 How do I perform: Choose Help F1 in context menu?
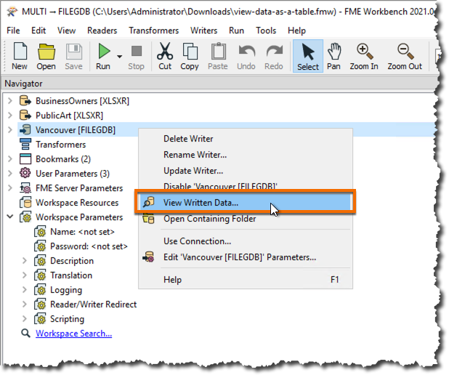point(245,279)
